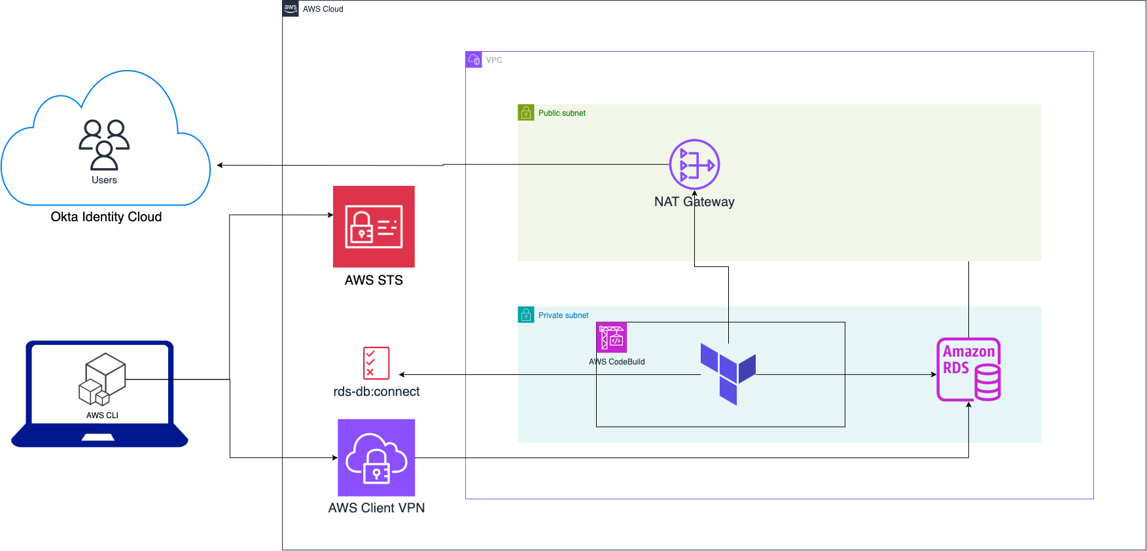Click the Amazon RDS database icon
The width and height of the screenshot is (1147, 551).
click(969, 369)
